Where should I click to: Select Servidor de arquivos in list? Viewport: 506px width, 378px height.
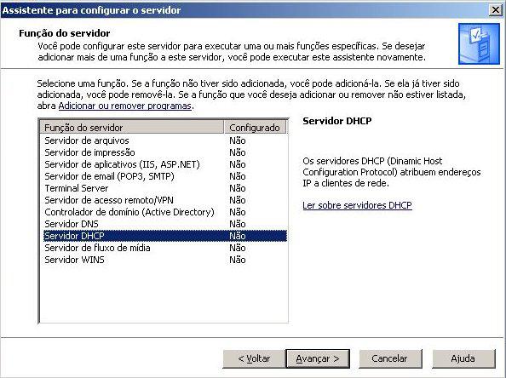(x=164, y=140)
